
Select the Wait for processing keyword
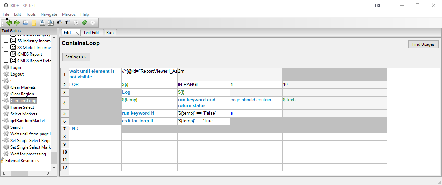click(28, 154)
